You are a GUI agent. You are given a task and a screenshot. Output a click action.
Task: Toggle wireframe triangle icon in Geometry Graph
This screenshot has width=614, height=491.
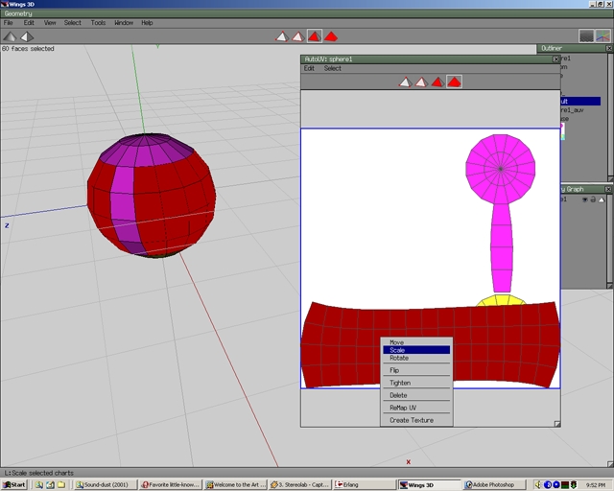click(x=602, y=199)
